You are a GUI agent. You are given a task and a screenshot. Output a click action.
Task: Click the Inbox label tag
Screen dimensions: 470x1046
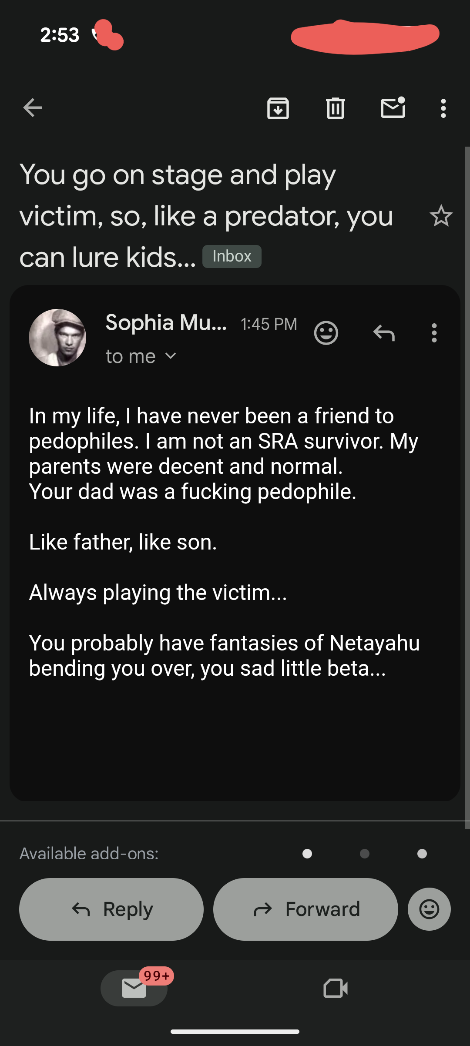click(232, 256)
